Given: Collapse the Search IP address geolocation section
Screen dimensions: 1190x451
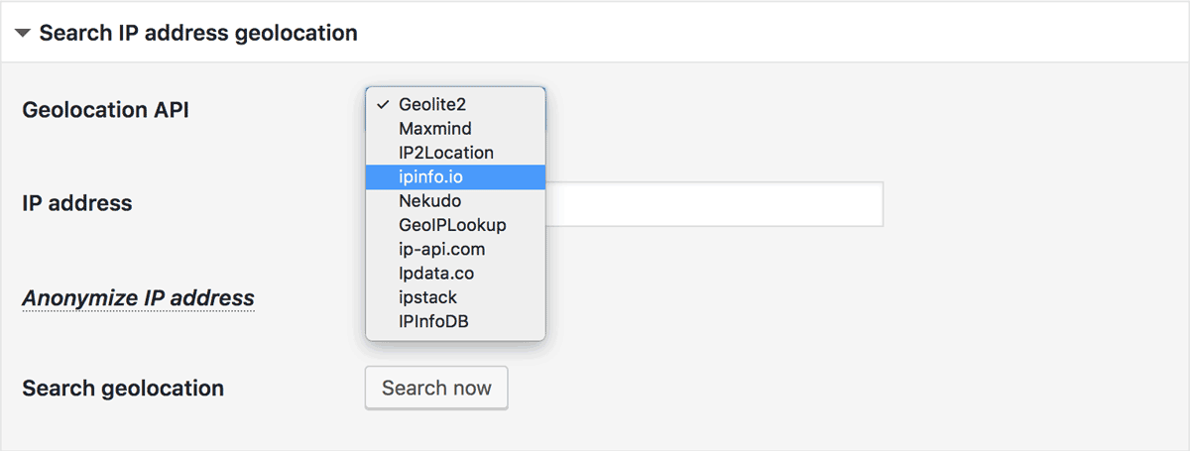Looking at the screenshot, I should pos(23,33).
